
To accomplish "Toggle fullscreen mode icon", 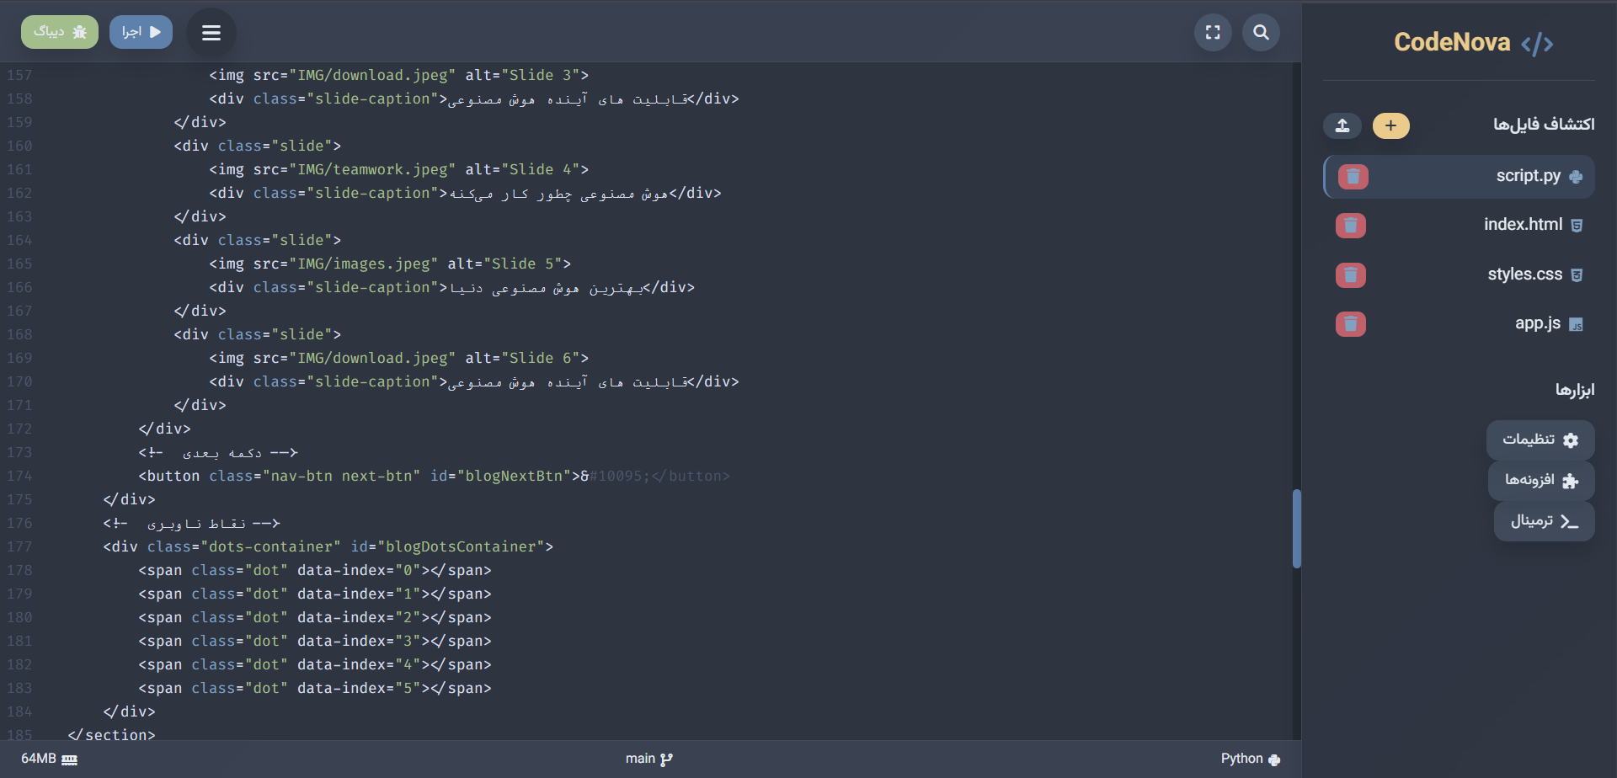I will point(1213,33).
